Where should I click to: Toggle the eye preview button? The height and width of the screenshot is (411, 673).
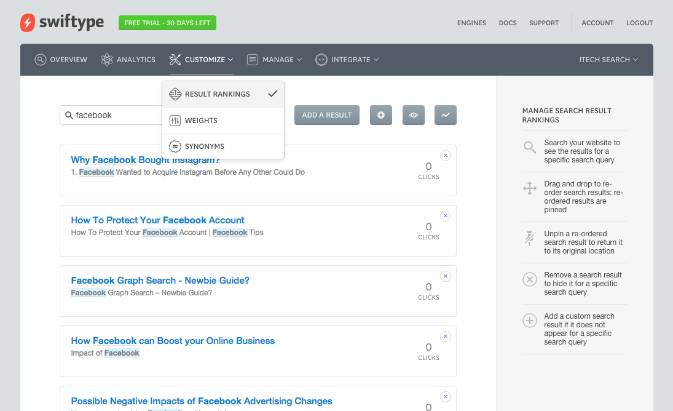click(414, 115)
